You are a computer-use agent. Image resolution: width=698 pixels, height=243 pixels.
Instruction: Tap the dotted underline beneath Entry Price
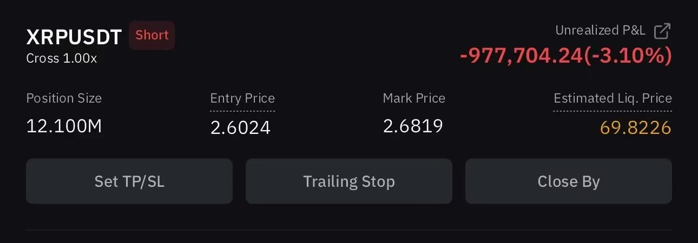click(242, 111)
